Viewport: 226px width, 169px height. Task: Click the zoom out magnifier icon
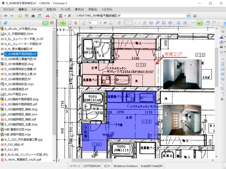point(151,23)
